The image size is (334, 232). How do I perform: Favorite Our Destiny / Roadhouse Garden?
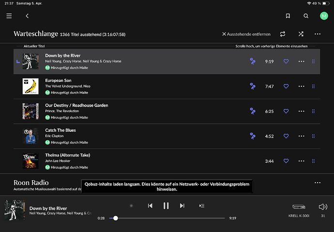(x=286, y=111)
